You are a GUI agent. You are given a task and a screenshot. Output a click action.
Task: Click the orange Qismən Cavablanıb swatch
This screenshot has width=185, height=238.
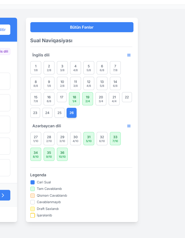click(32, 195)
